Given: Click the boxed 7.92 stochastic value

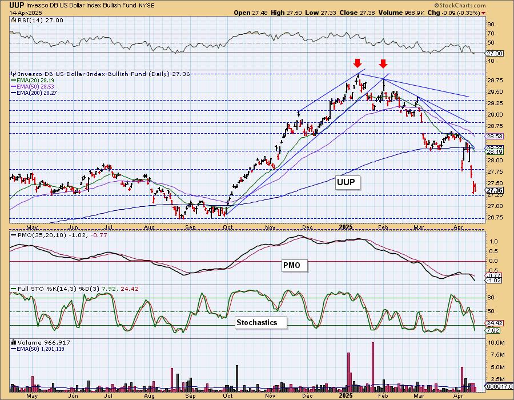Looking at the screenshot, I should point(493,330).
